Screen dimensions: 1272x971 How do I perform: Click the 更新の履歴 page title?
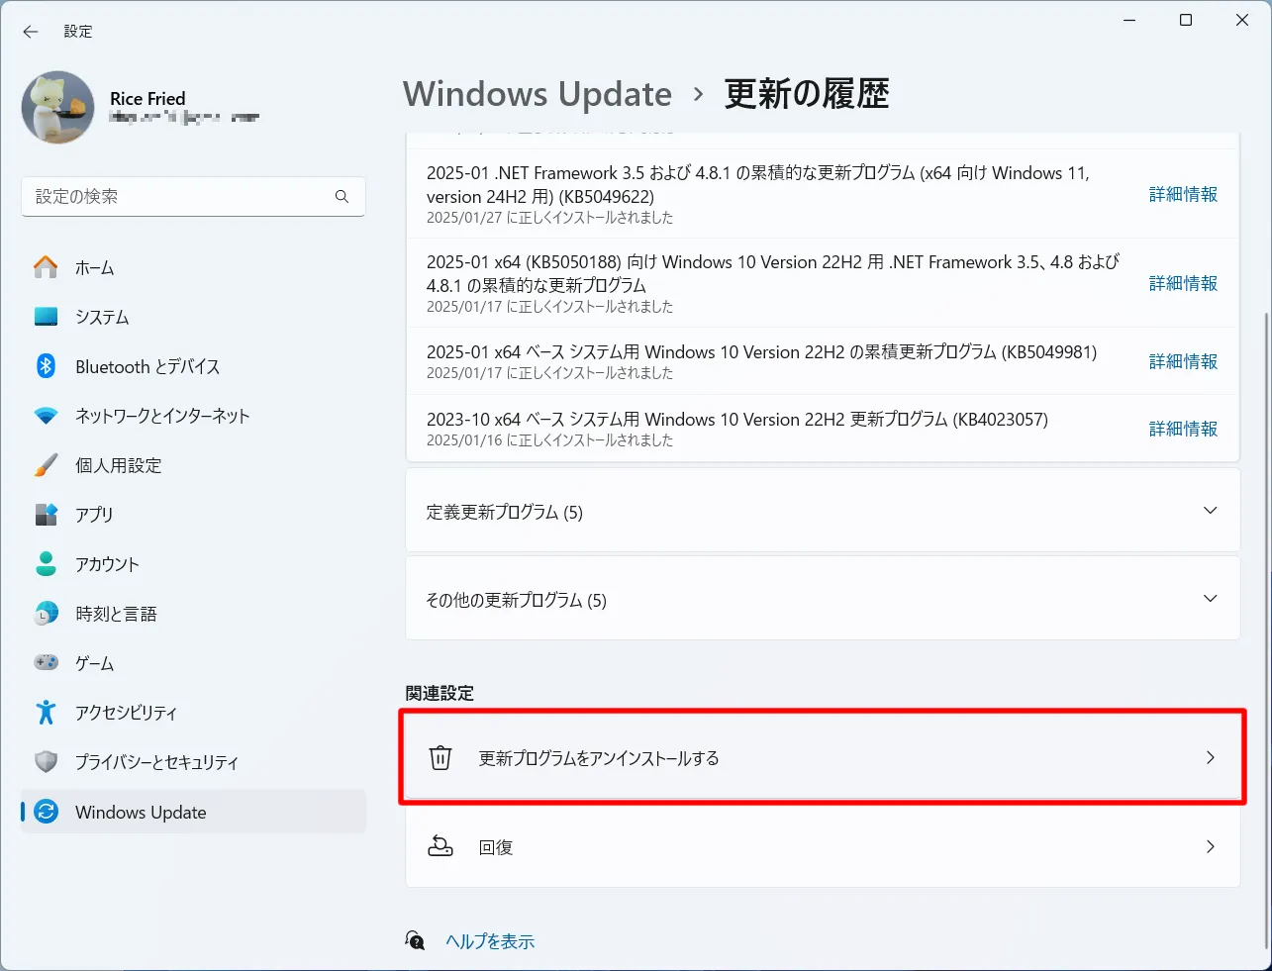[807, 94]
